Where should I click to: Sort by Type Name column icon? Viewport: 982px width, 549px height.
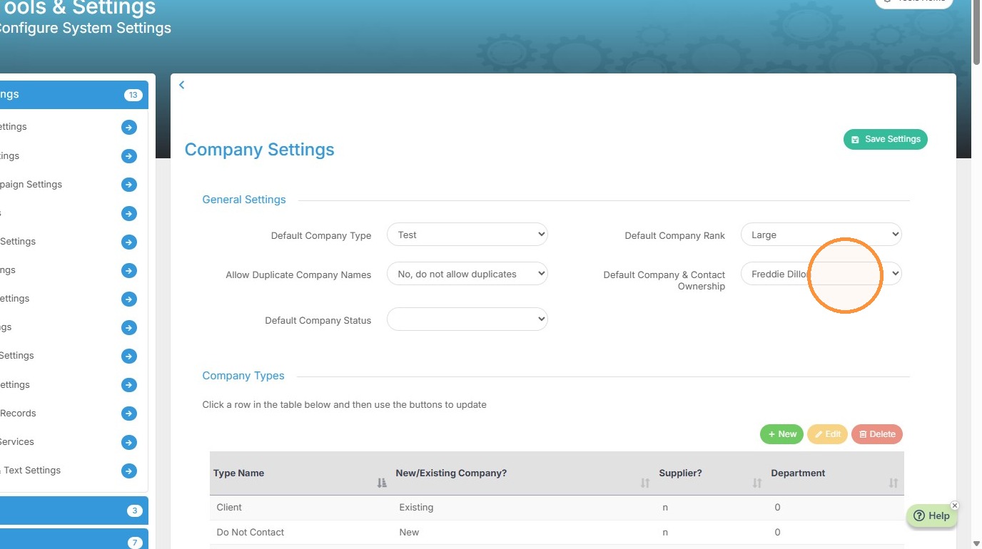[382, 483]
